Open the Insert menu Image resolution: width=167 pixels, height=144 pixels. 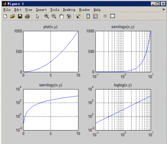[41, 10]
